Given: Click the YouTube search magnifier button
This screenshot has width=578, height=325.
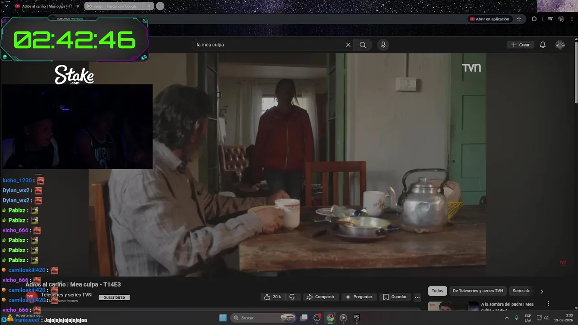Looking at the screenshot, I should pyautogui.click(x=363, y=45).
